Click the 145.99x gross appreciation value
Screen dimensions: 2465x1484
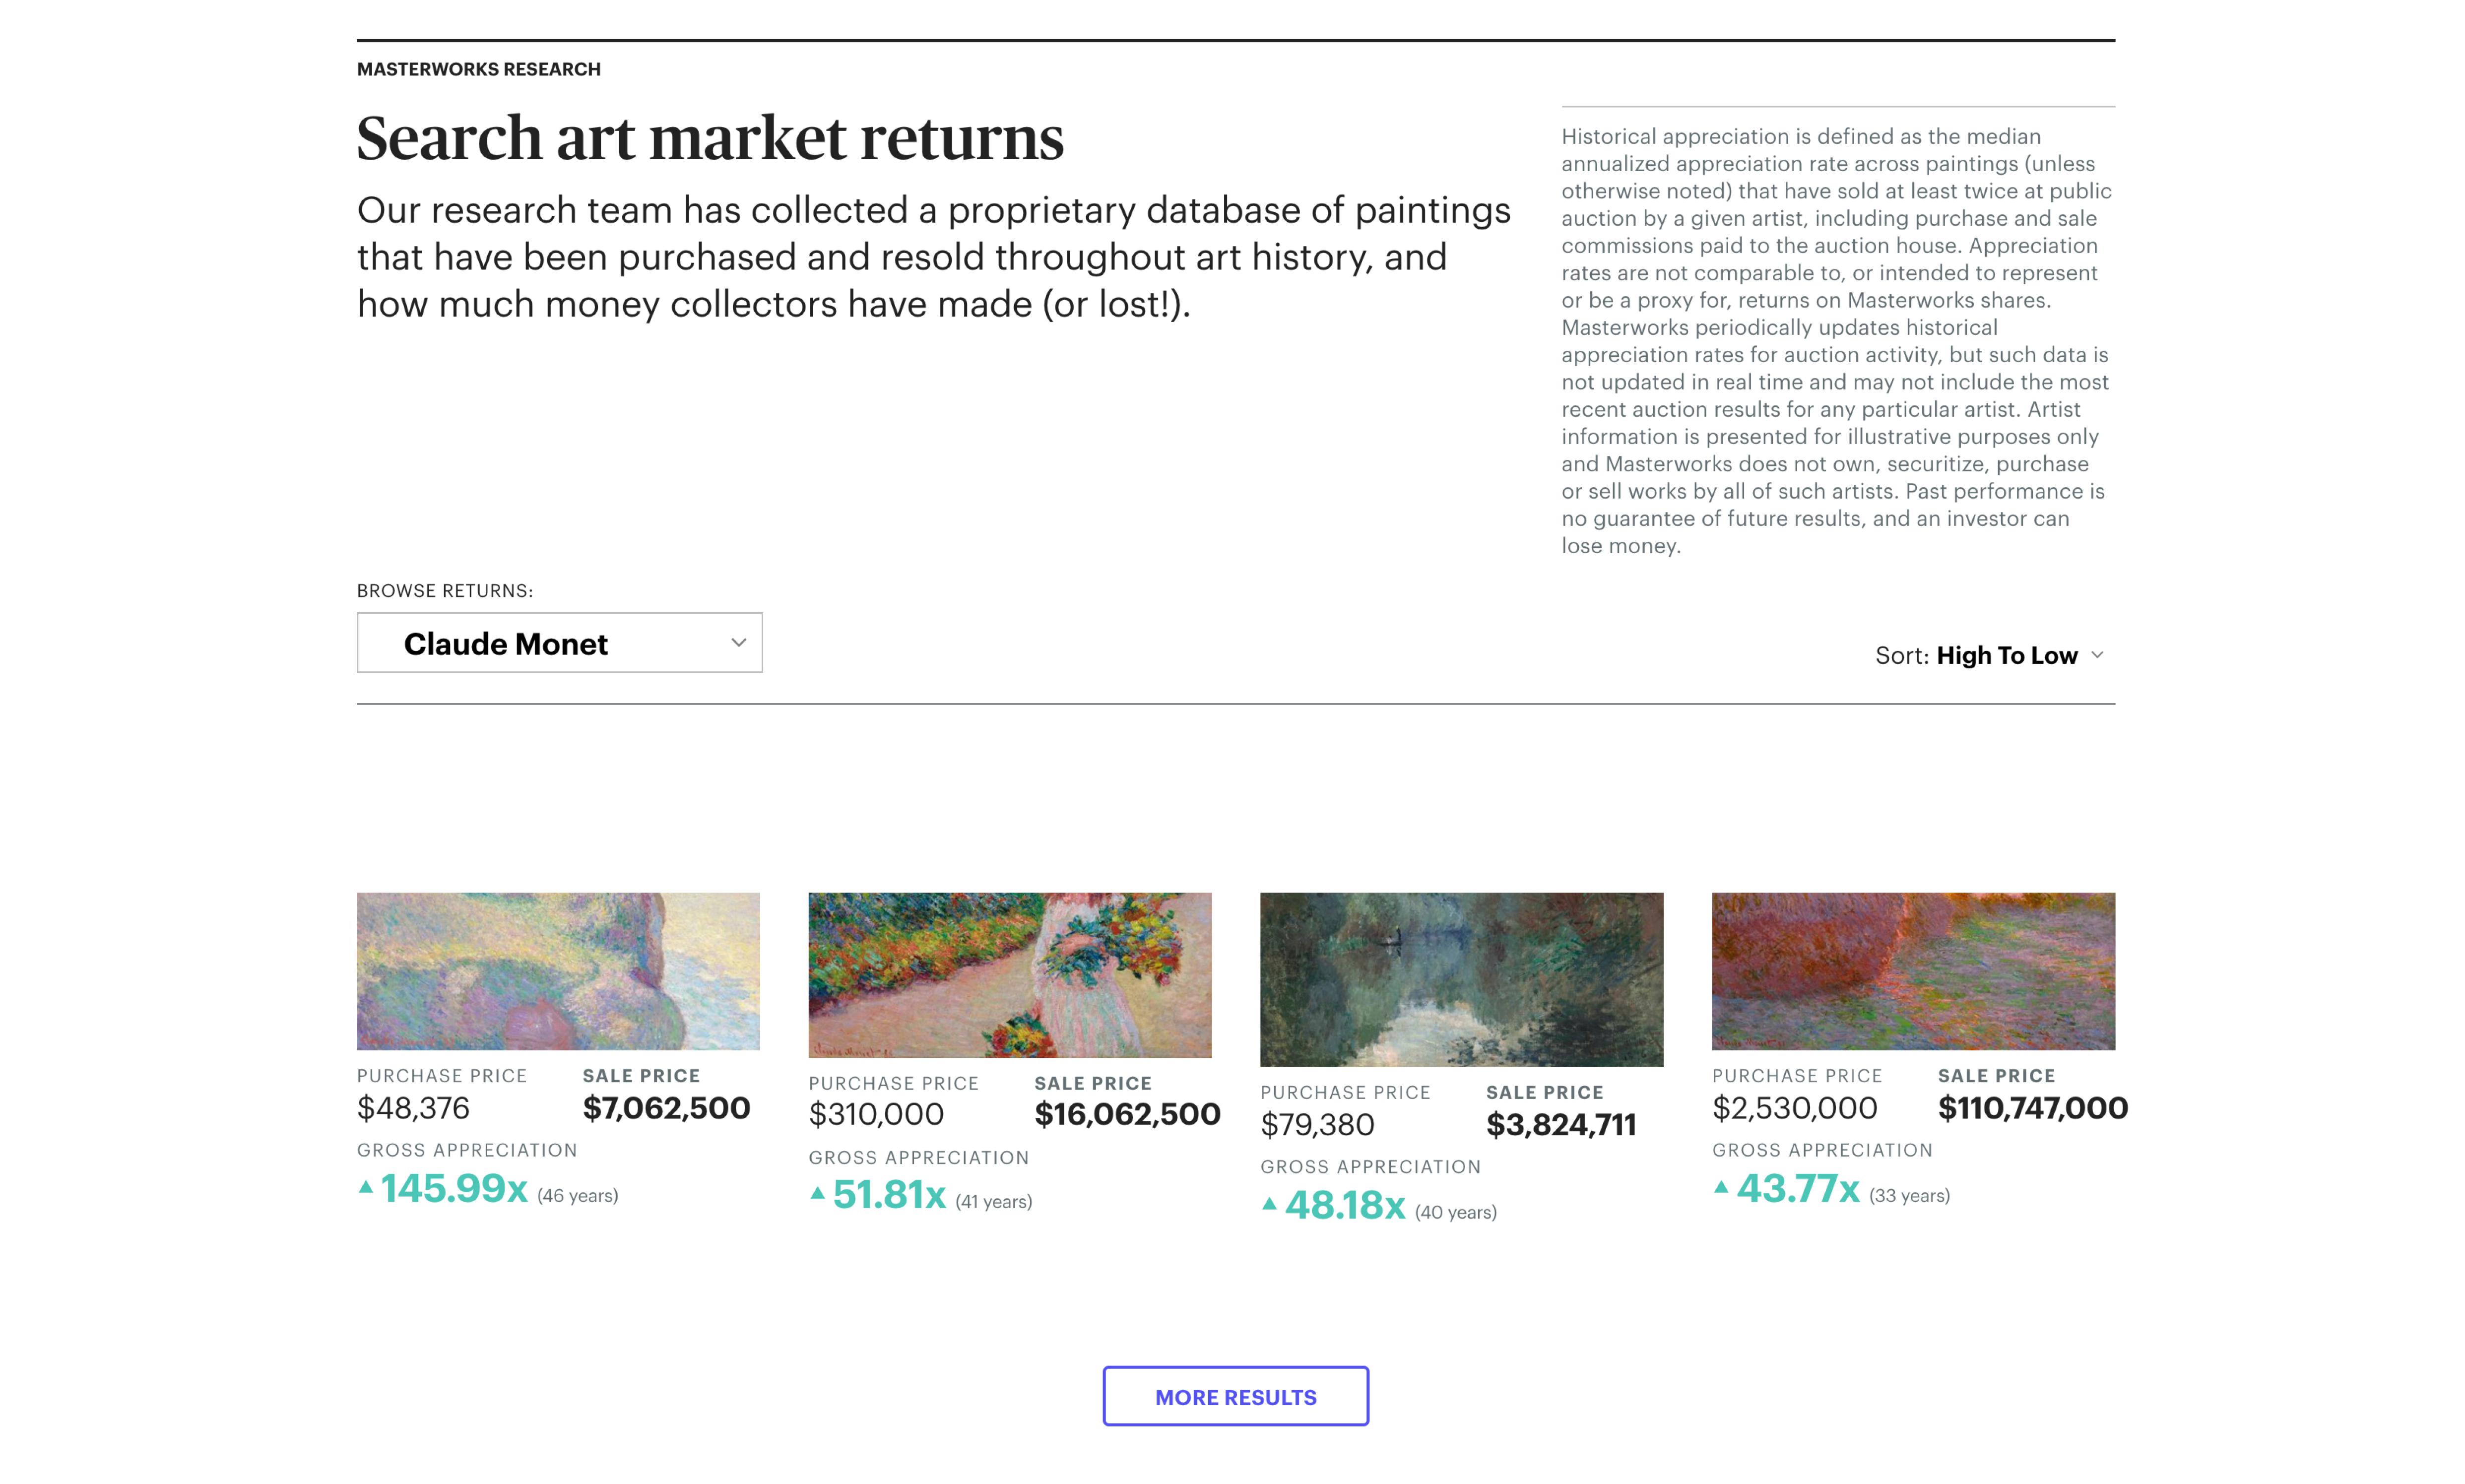454,1189
